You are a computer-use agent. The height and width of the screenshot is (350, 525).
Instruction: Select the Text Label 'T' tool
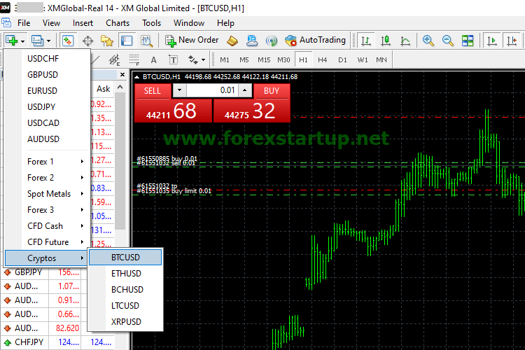pyautogui.click(x=173, y=60)
